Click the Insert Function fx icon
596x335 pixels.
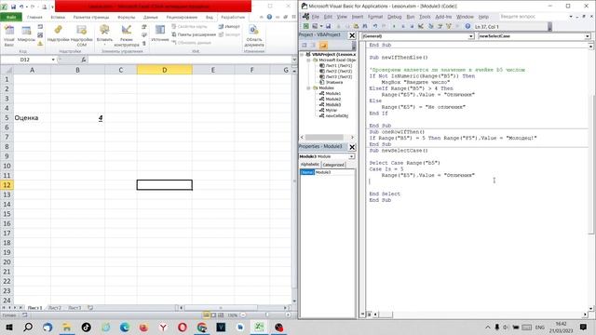[x=83, y=60]
